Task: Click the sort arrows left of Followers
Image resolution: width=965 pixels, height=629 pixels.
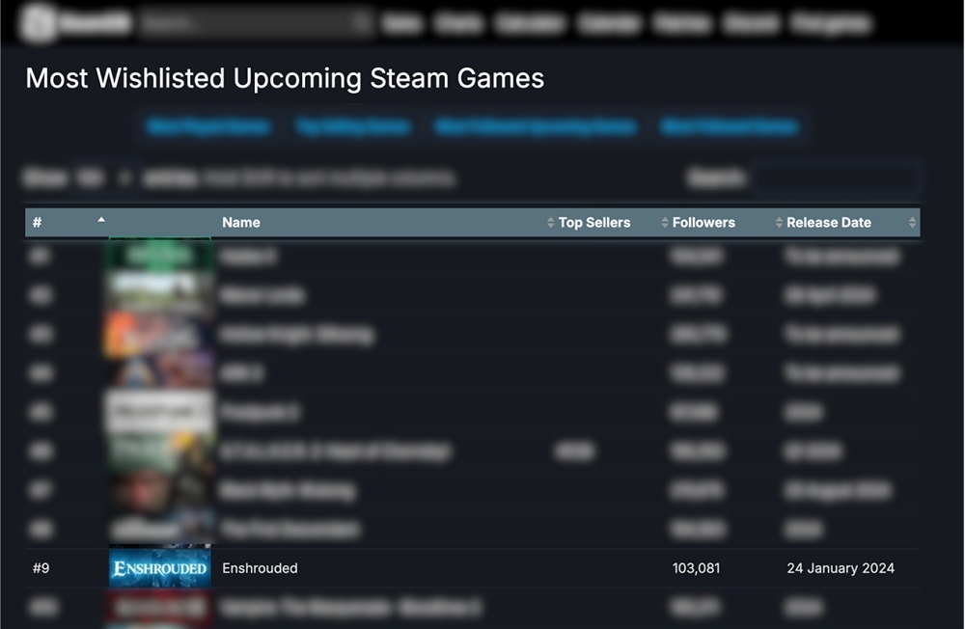Action: coord(665,223)
